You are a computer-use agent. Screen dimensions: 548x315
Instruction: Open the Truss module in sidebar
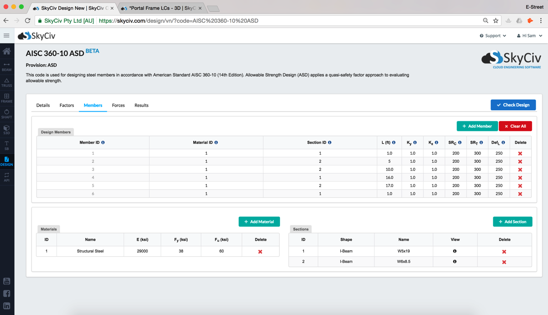(x=7, y=83)
